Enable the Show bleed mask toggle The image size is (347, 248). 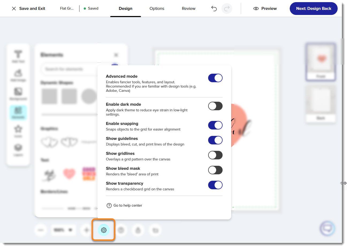pos(215,170)
